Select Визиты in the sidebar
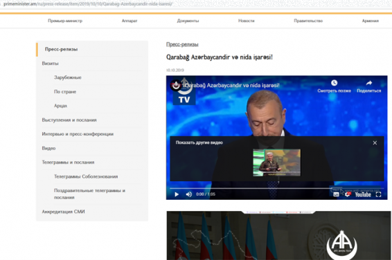Viewport: 392px width, 260px height. tap(50, 64)
